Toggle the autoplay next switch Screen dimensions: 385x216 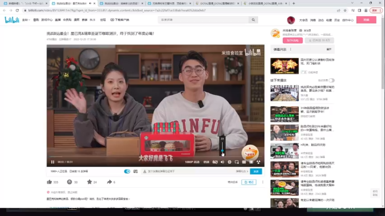tap(332, 80)
